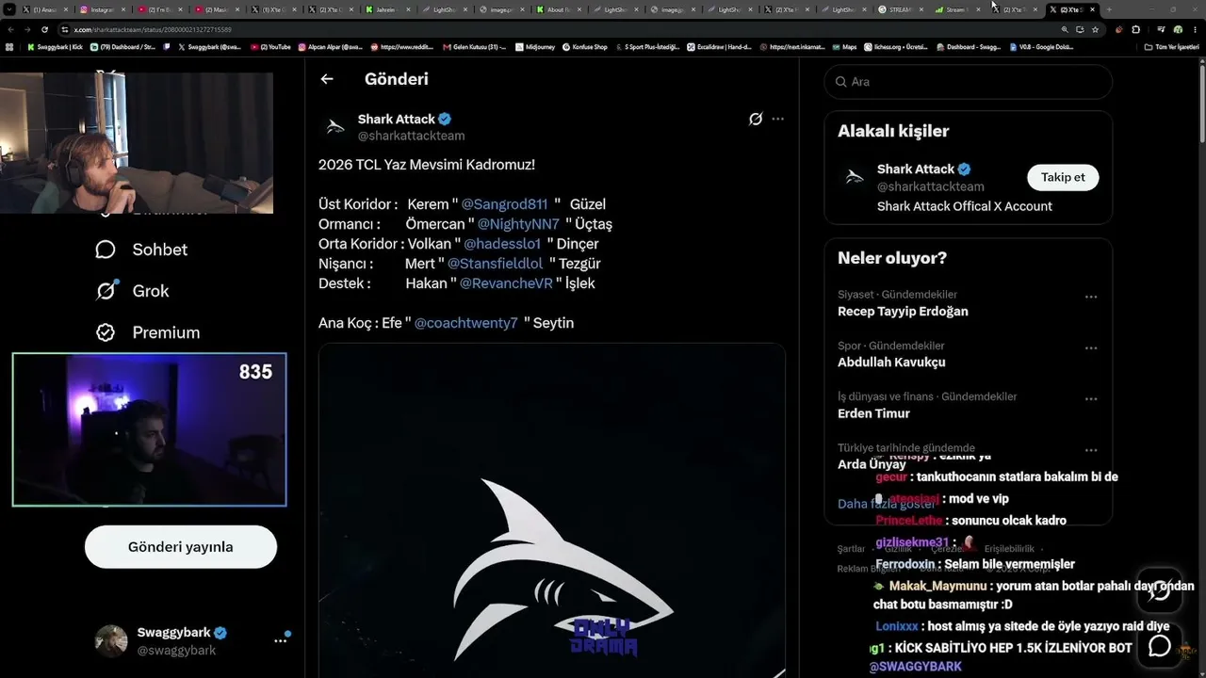Click the browser forward navigation arrow
The width and height of the screenshot is (1206, 678).
coord(27,29)
